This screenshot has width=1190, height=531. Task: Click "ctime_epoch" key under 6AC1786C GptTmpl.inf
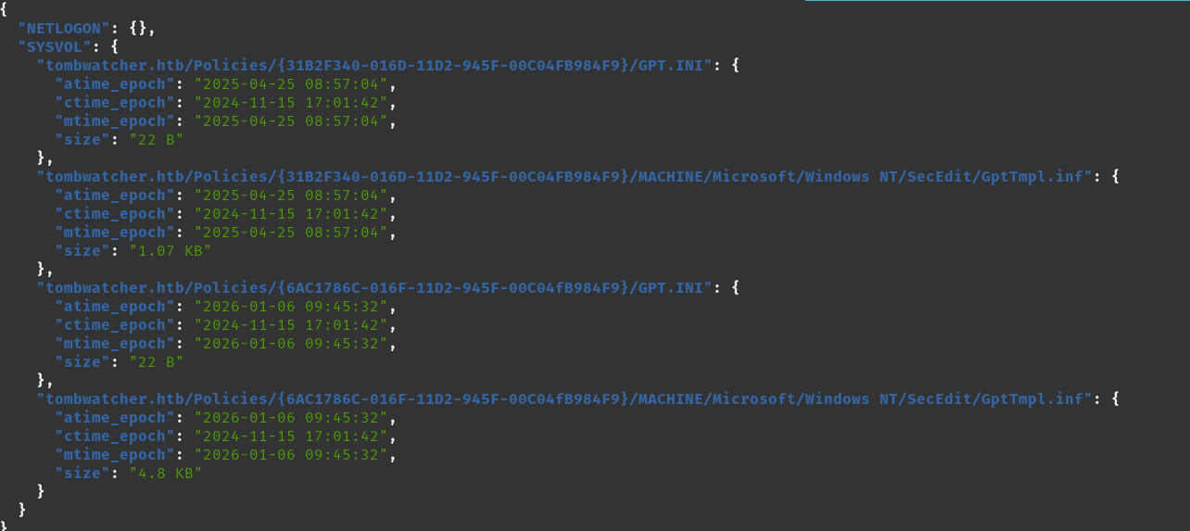pos(114,436)
